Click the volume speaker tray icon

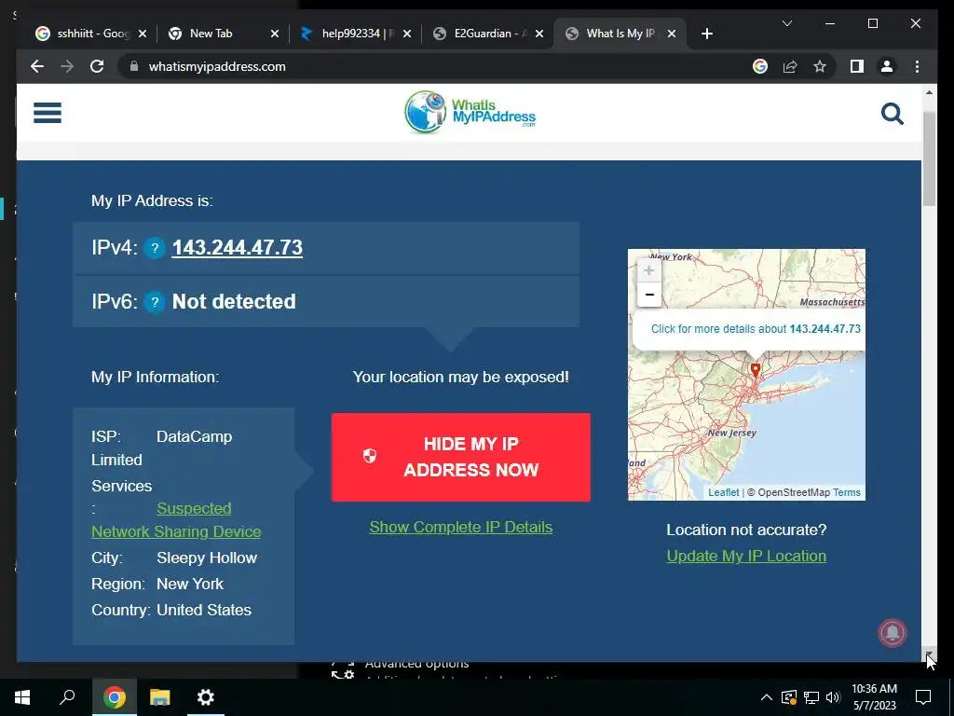point(833,697)
